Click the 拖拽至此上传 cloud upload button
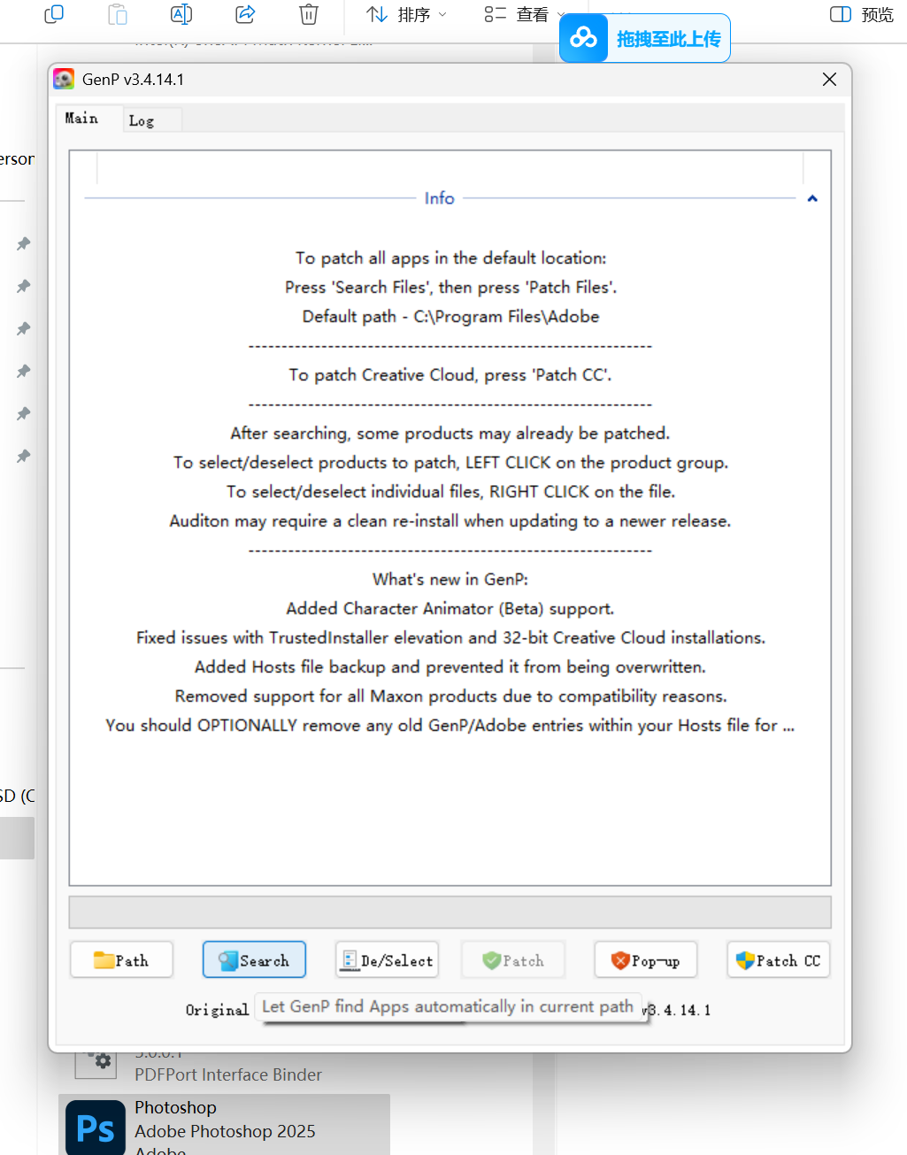The height and width of the screenshot is (1155, 907). point(645,38)
